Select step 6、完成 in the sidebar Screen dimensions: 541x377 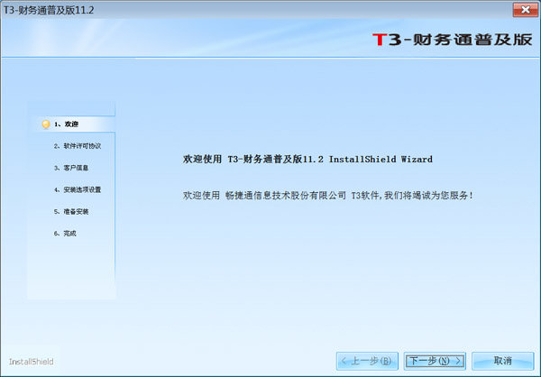point(65,234)
